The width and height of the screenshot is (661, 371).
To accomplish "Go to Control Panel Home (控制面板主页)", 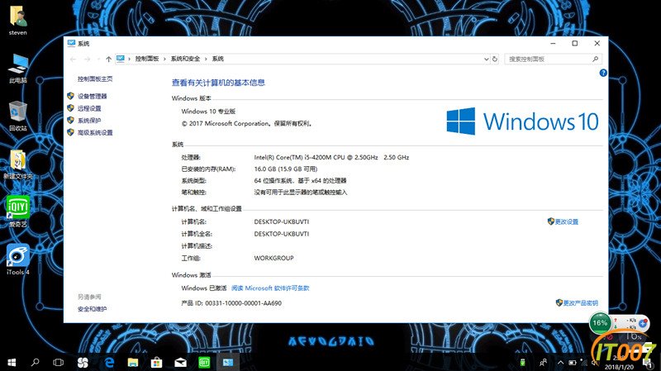I will coord(95,78).
